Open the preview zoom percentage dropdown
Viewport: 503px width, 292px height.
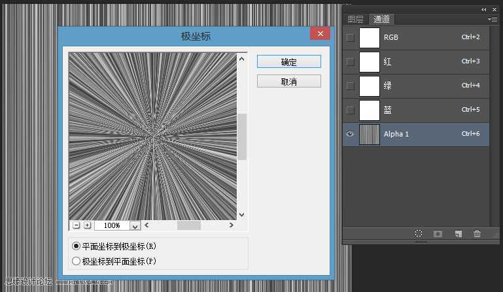click(x=135, y=225)
